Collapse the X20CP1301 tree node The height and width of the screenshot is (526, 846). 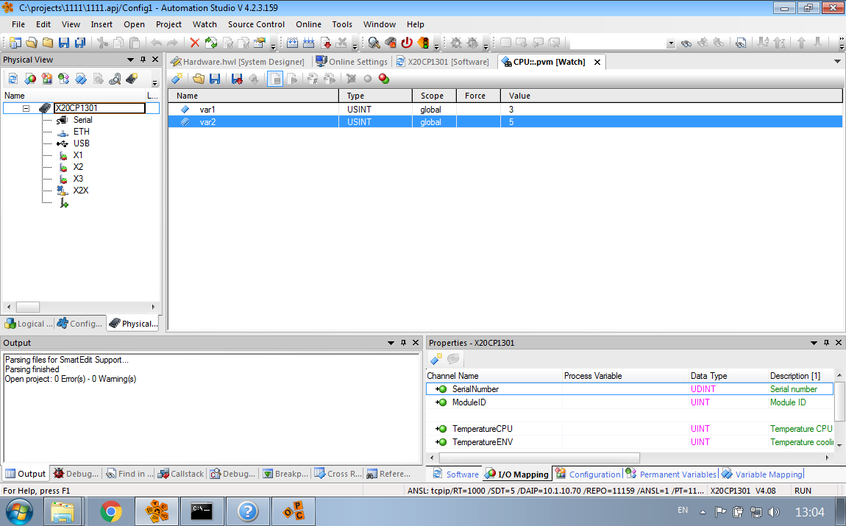click(26, 108)
